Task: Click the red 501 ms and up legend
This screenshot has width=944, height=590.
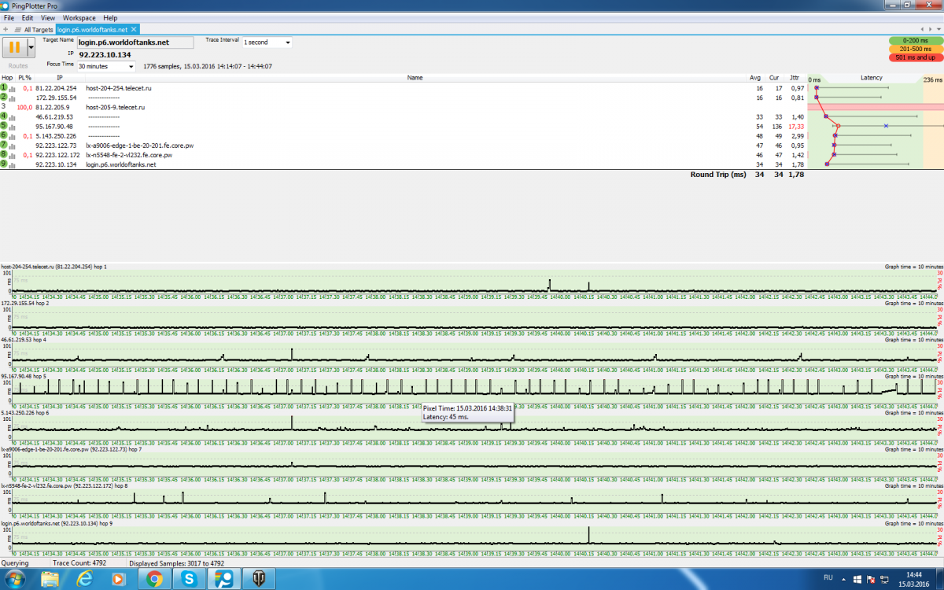Action: click(x=916, y=57)
